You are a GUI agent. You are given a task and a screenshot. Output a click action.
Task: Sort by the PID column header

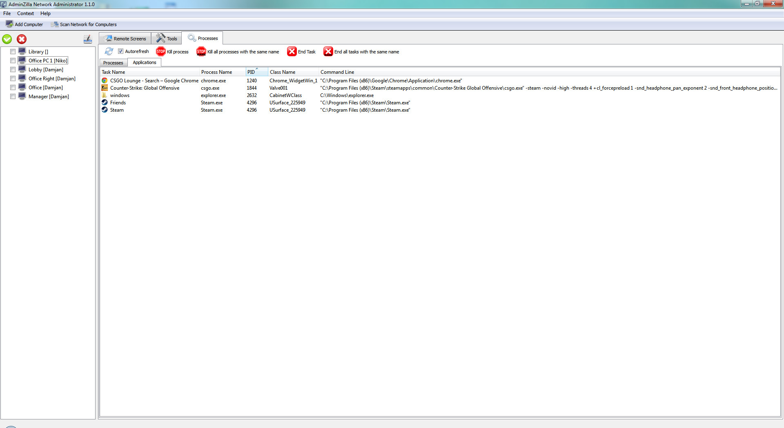[257, 72]
